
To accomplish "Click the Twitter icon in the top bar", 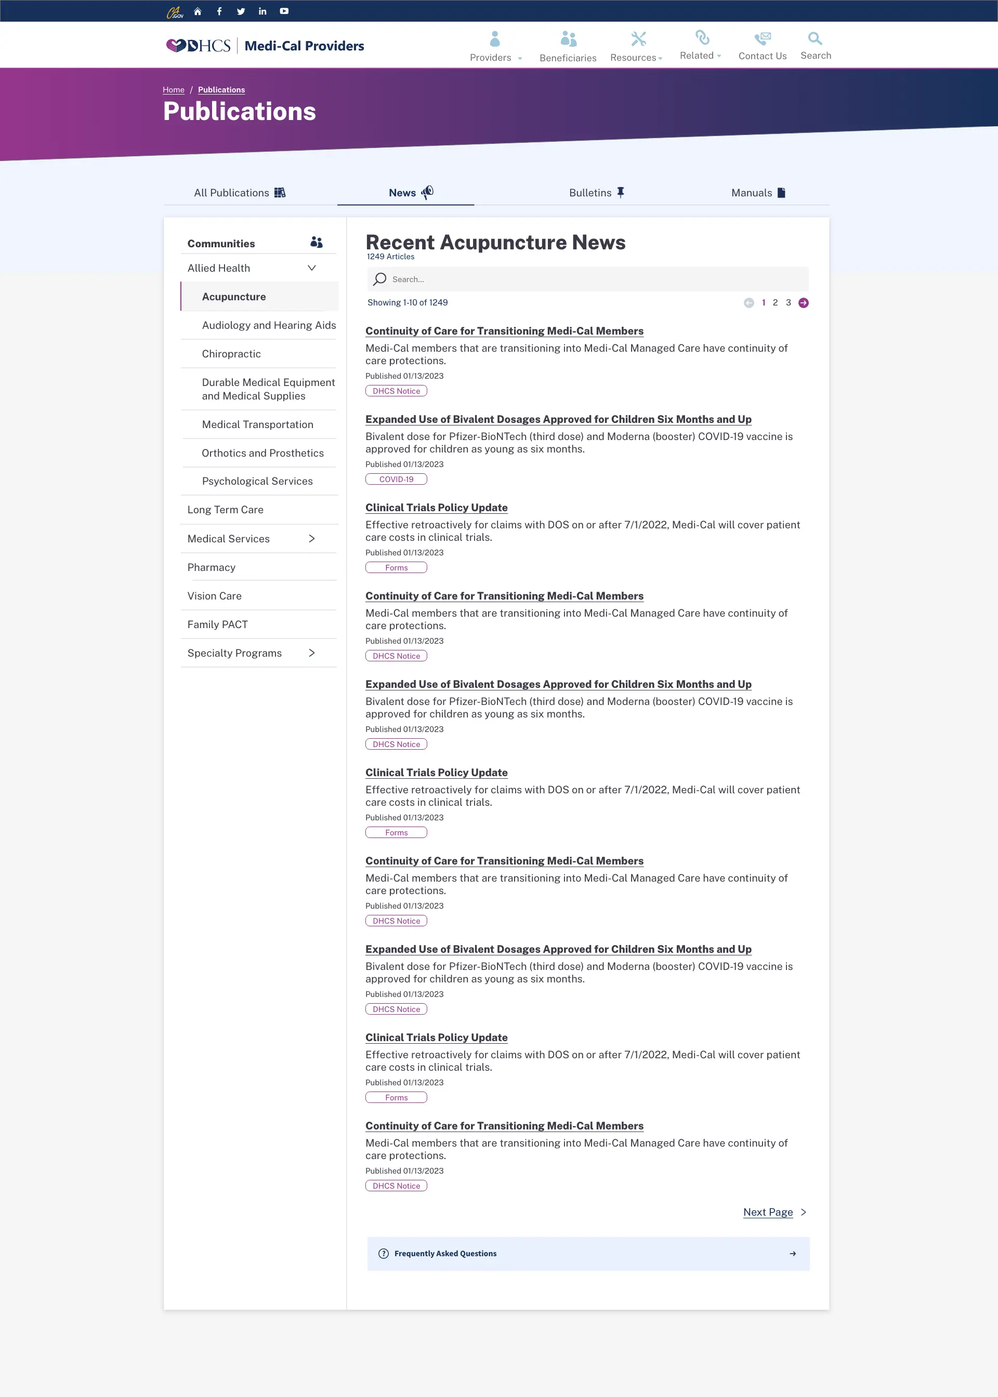I will 241,10.
